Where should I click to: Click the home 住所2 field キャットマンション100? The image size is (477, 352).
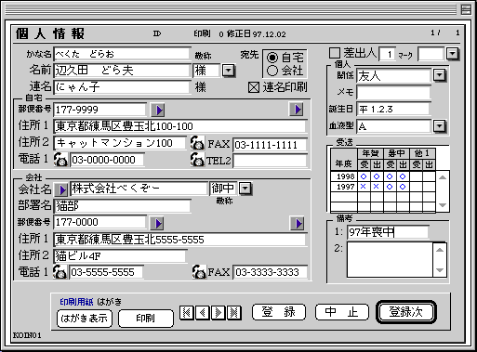coord(120,143)
